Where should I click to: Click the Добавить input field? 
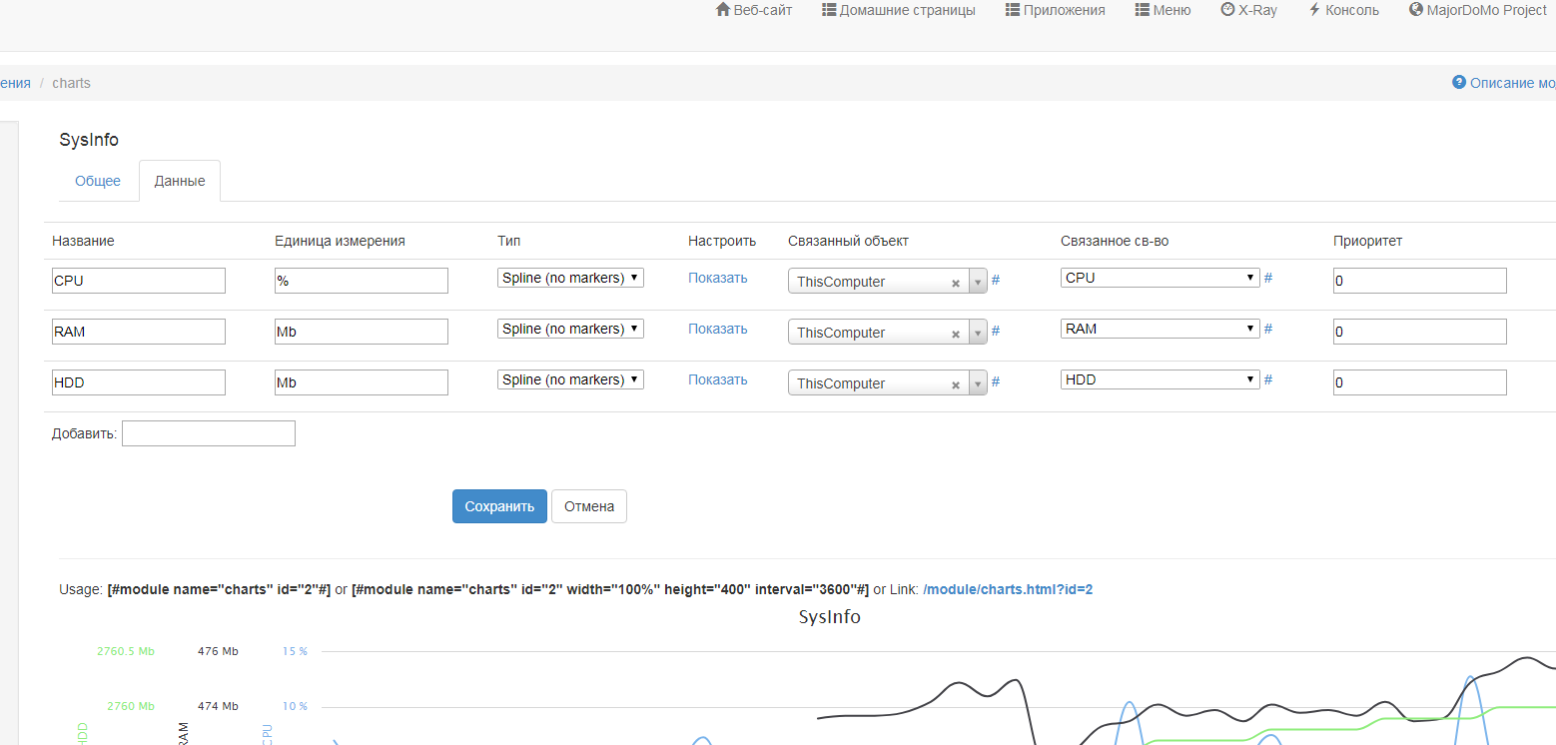click(208, 433)
